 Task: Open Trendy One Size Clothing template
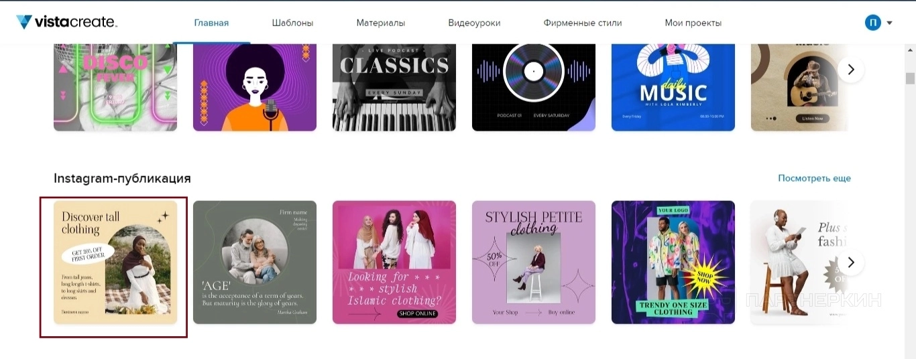[x=673, y=263]
